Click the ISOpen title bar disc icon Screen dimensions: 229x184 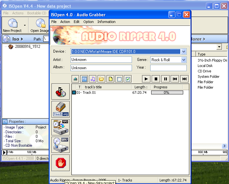tap(5, 6)
